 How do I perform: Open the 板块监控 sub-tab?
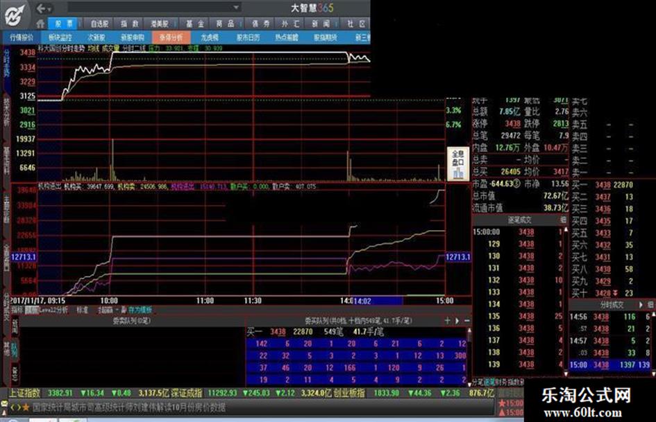pyautogui.click(x=60, y=37)
